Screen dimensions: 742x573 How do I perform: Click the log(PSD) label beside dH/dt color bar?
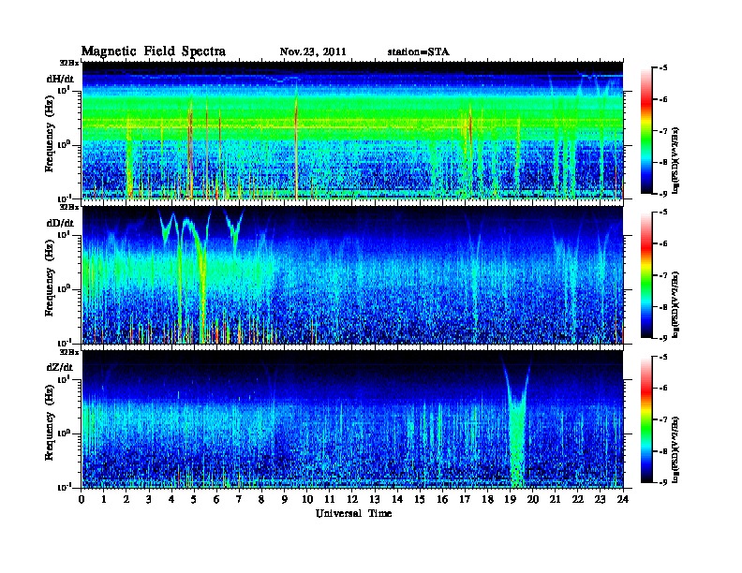(x=675, y=160)
